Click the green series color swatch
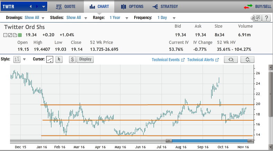This screenshot has width=273, height=151. [20, 35]
